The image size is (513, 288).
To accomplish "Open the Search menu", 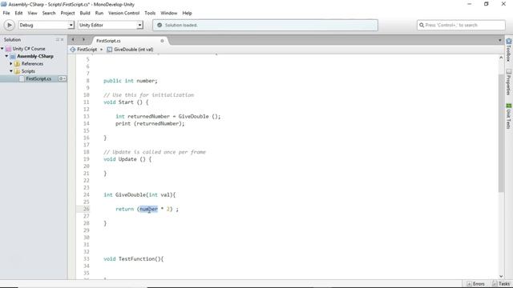I will pyautogui.click(x=49, y=13).
